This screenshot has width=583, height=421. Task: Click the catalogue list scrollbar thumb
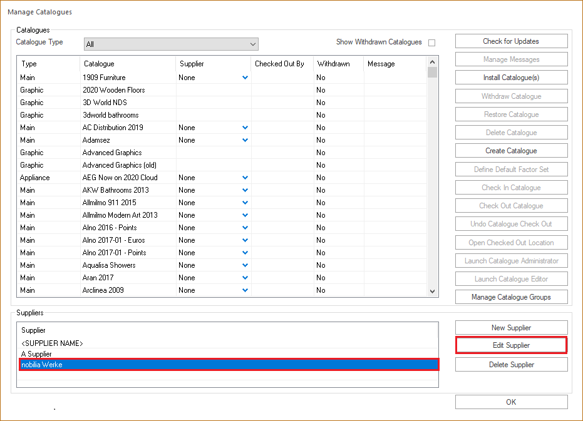click(432, 73)
